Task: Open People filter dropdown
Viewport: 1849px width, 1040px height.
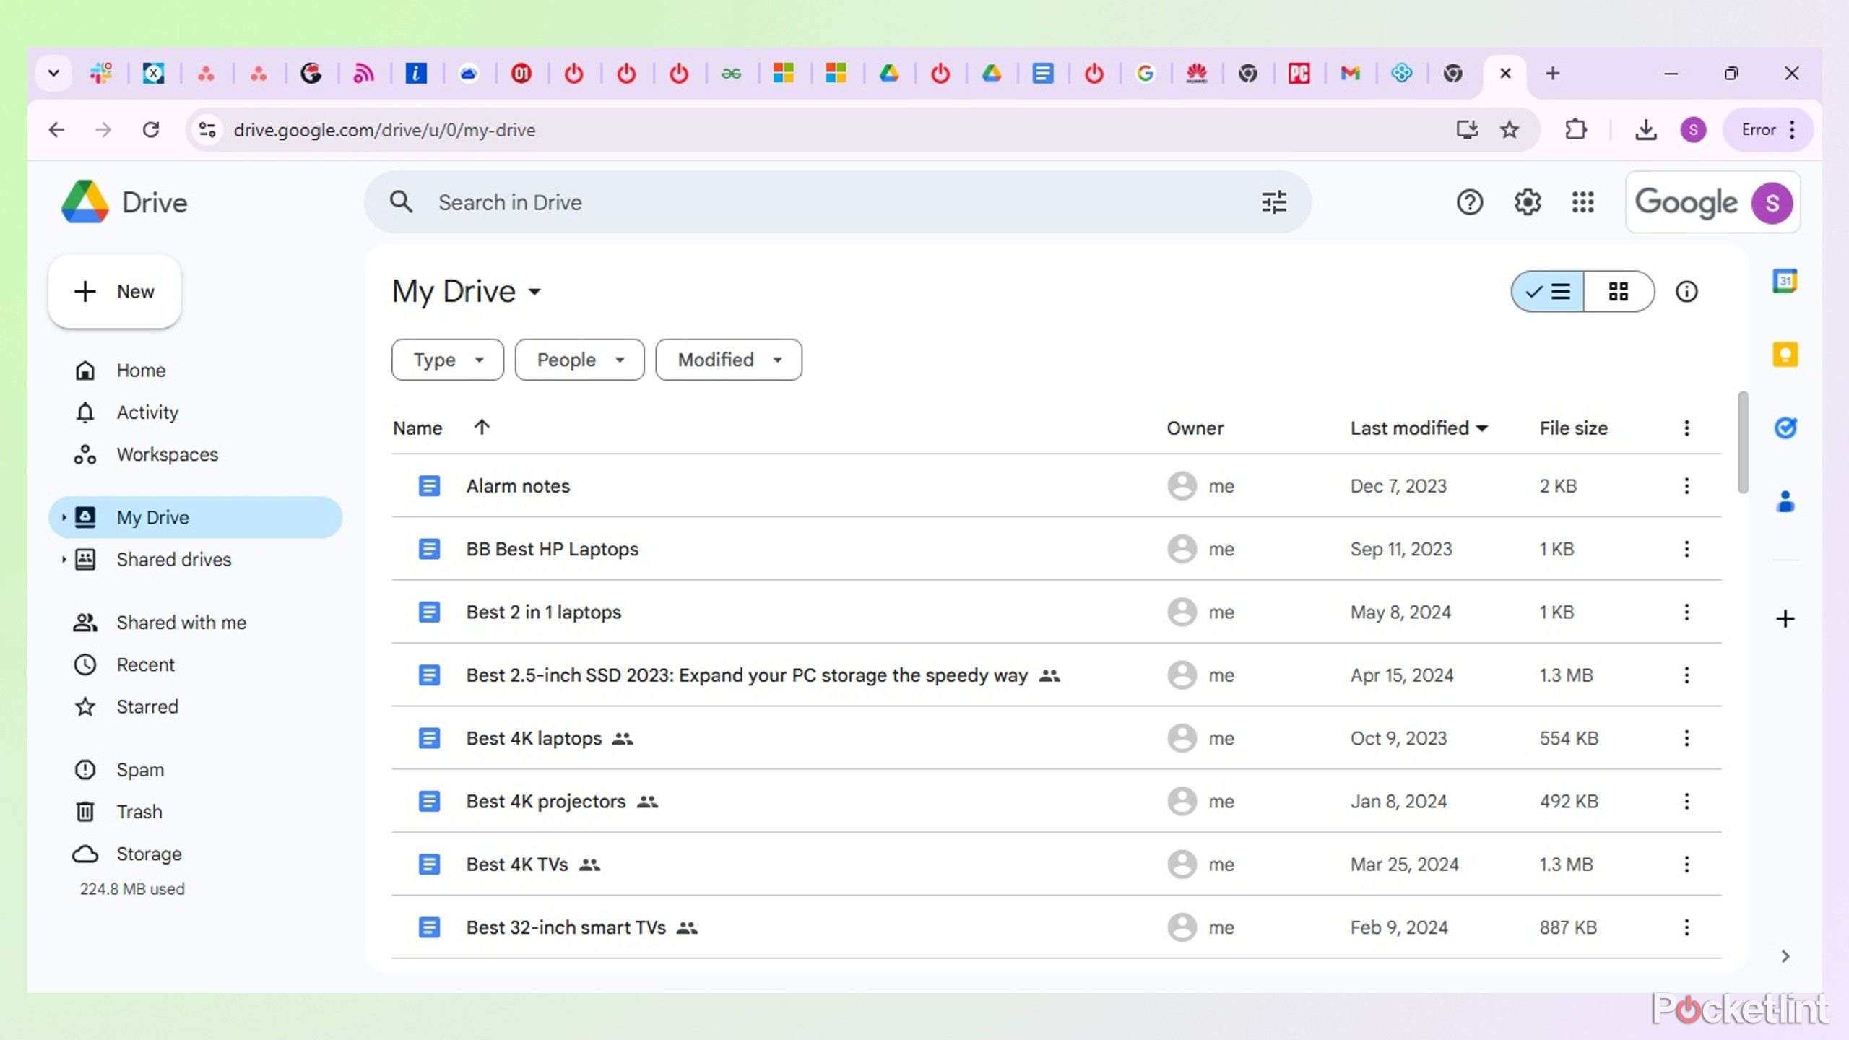Action: click(x=579, y=360)
